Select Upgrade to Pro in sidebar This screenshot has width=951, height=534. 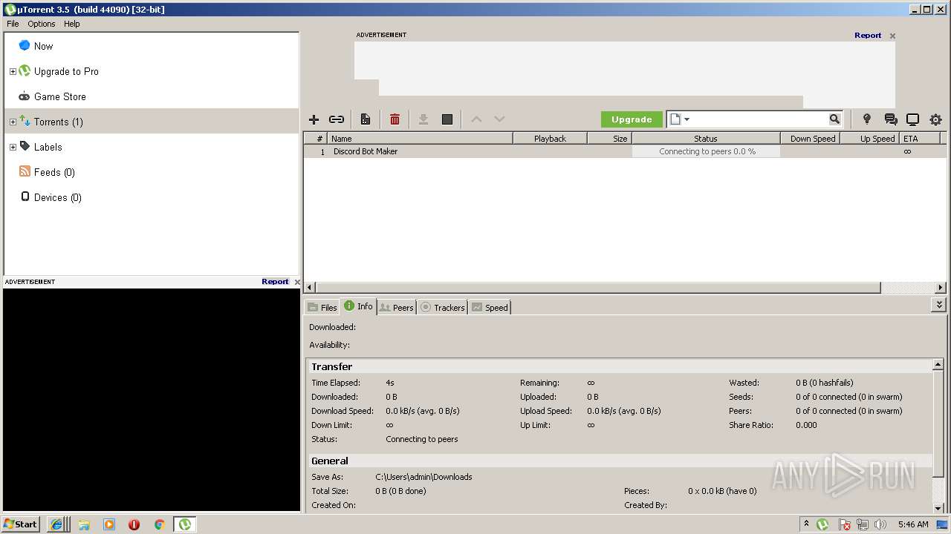pos(66,71)
